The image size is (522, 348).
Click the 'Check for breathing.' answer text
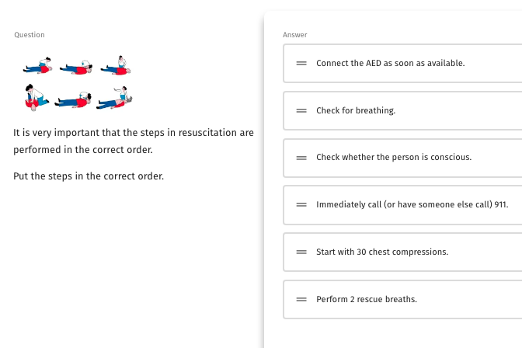click(x=356, y=110)
